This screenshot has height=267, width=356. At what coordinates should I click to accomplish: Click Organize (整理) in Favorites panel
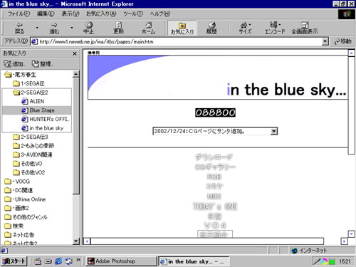(43, 64)
